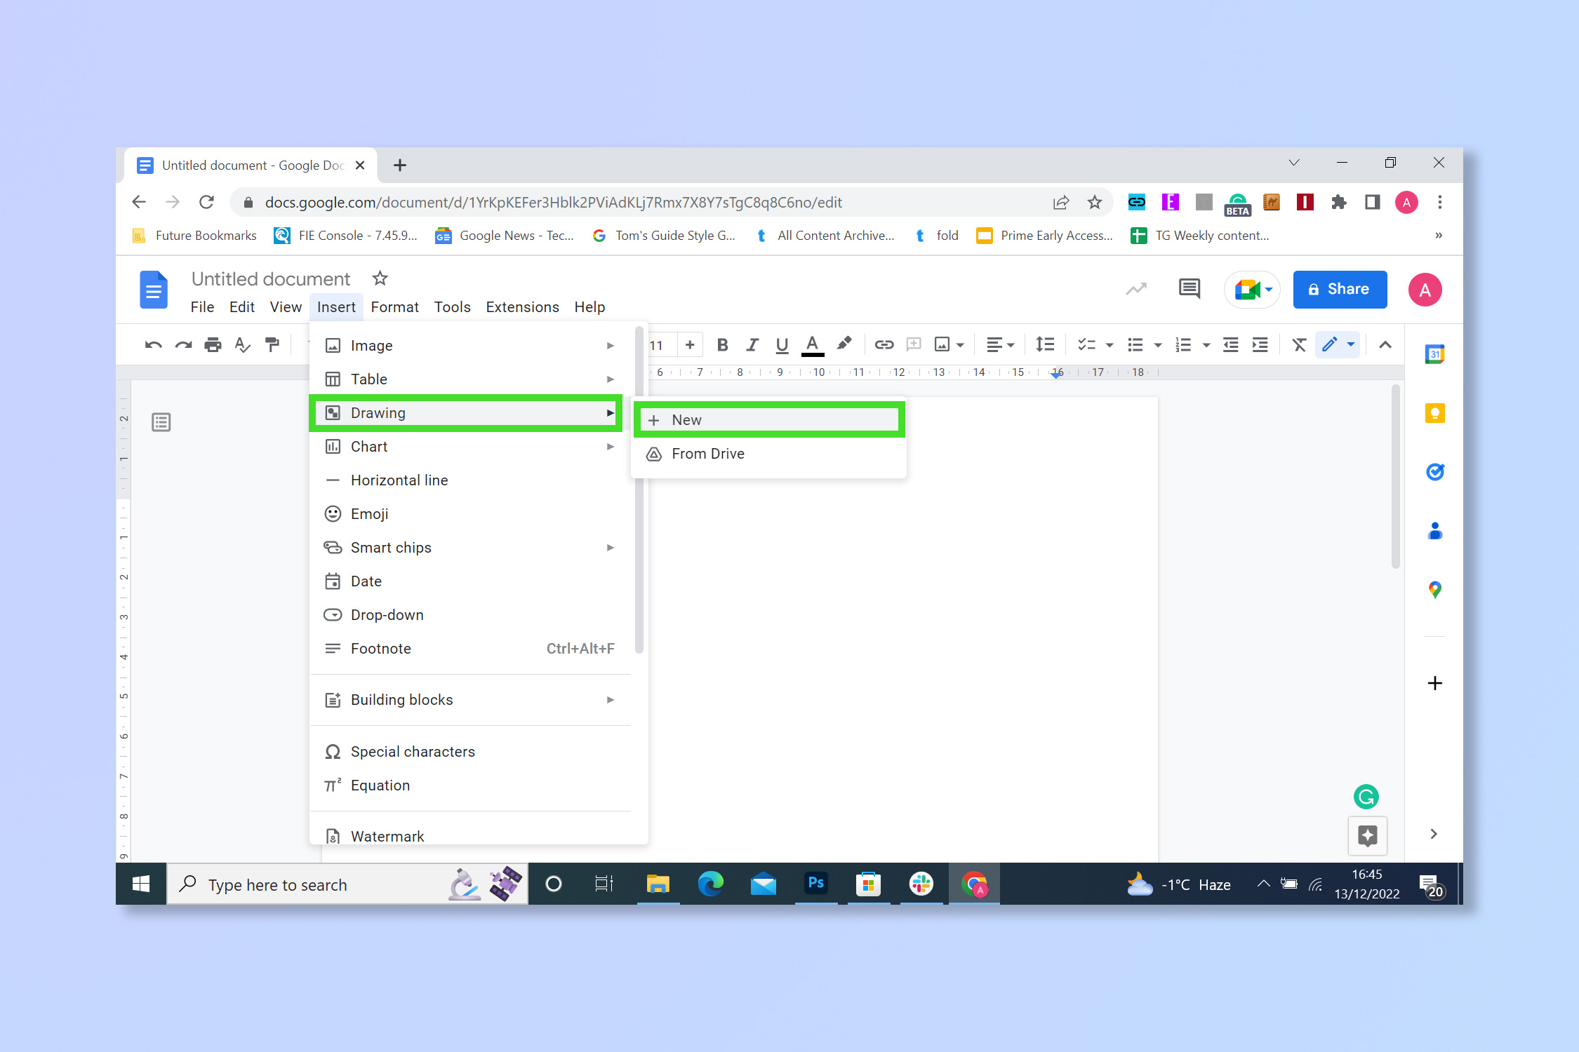Click the Bold formatting icon

721,345
